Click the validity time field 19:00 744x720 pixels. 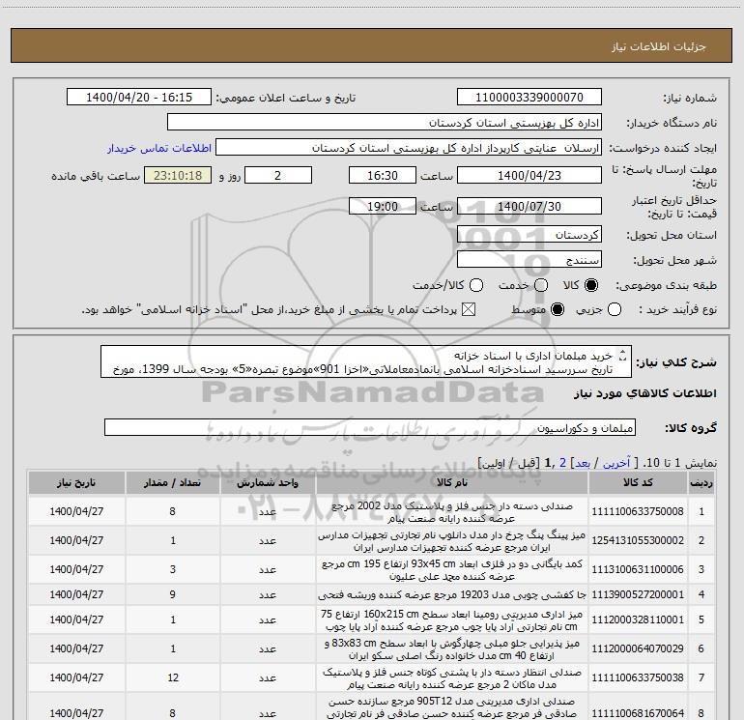(x=383, y=206)
